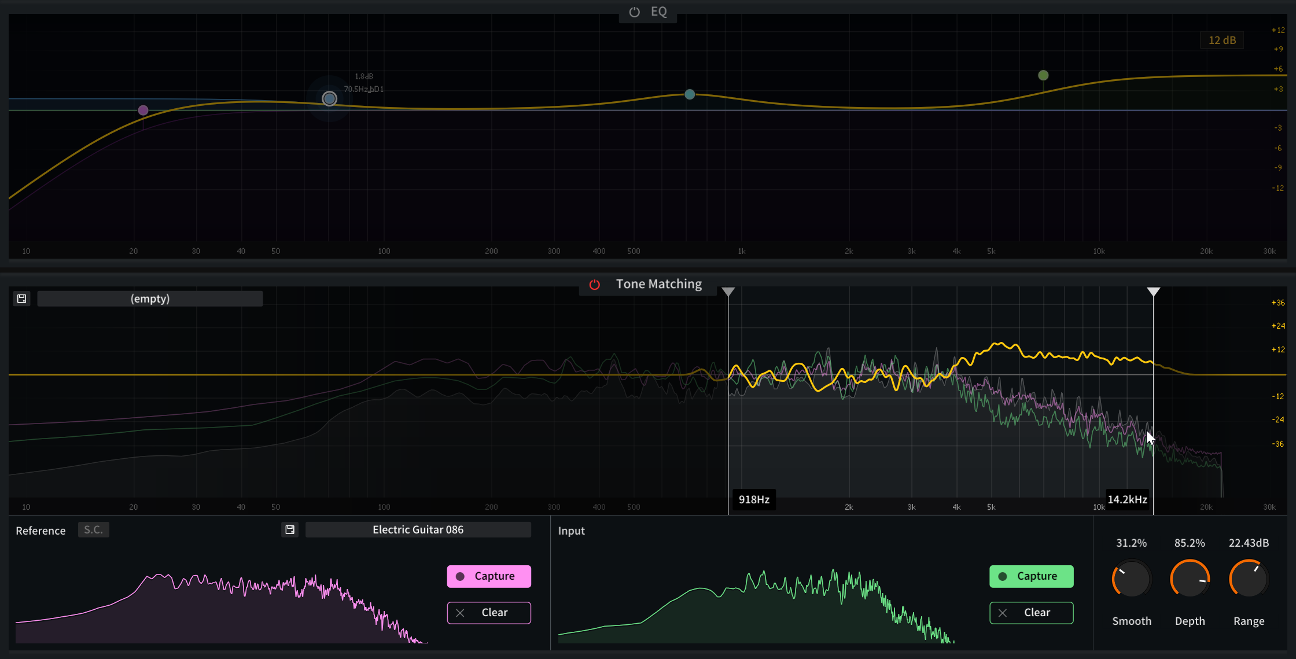Viewport: 1296px width, 659px height.
Task: Grab the 918Hz range marker triangle
Action: [x=728, y=292]
